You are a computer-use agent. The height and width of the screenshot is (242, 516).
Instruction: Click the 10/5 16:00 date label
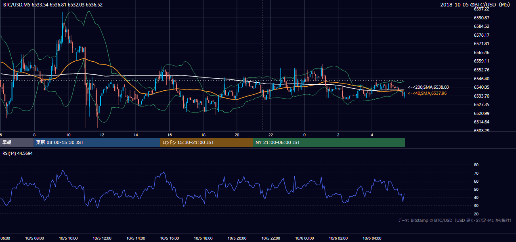170,238
